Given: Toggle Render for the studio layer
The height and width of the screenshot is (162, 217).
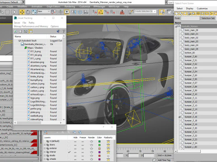Looking at the screenshot, I should pos(91,156).
